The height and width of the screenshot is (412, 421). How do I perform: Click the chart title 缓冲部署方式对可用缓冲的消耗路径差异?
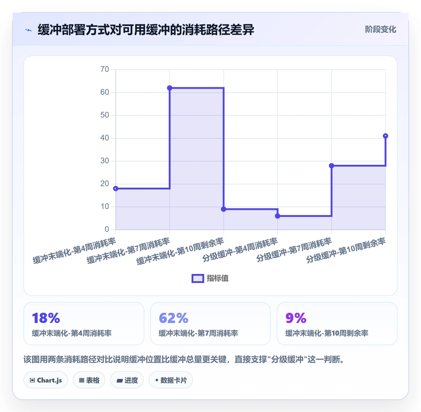point(146,30)
